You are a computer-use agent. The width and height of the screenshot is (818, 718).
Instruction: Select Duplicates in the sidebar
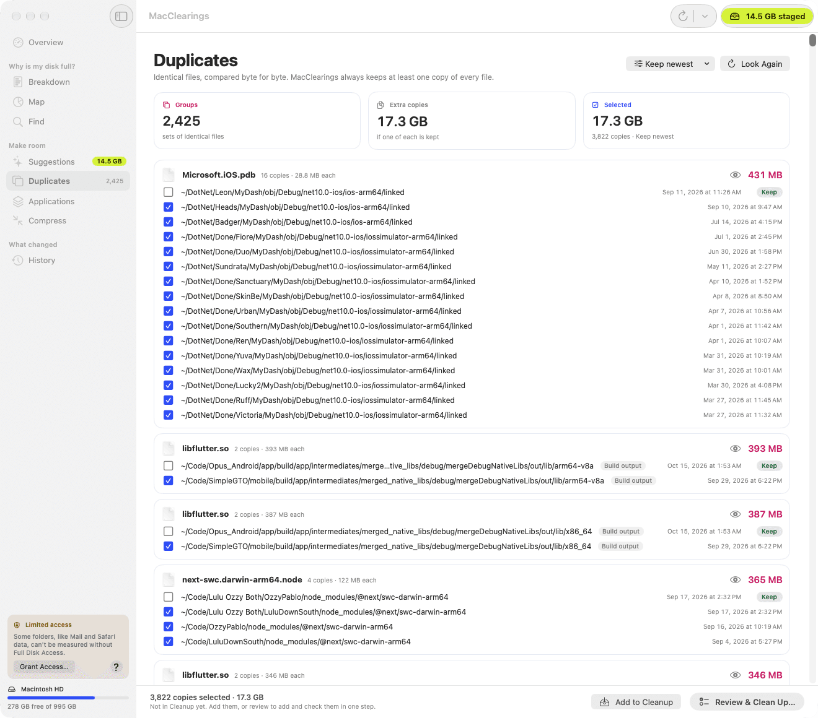[x=68, y=181]
